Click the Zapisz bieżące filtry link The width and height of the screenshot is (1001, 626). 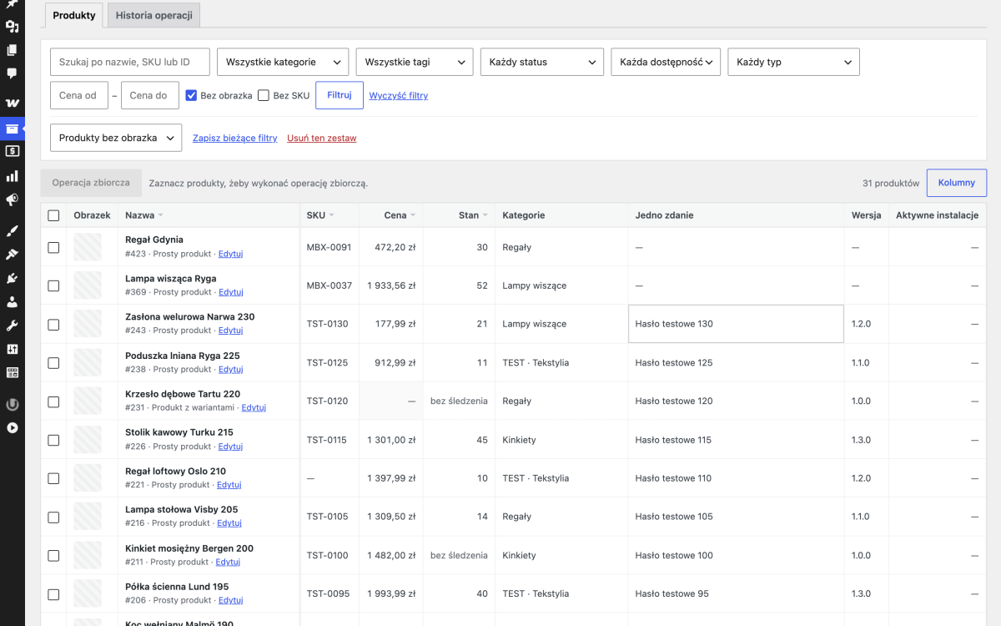(x=235, y=139)
